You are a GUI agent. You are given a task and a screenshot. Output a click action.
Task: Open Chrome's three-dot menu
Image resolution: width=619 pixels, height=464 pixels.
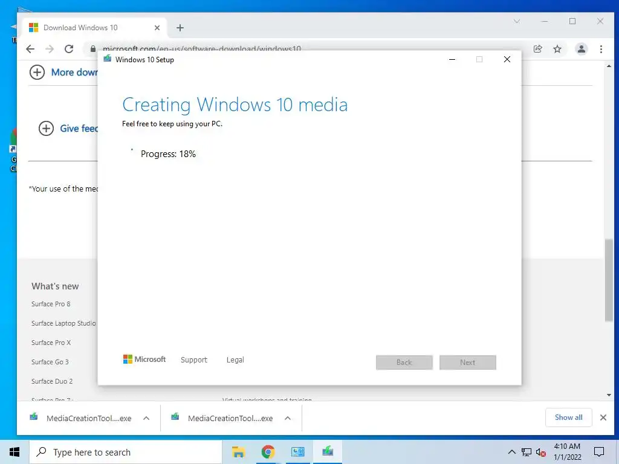pyautogui.click(x=601, y=49)
